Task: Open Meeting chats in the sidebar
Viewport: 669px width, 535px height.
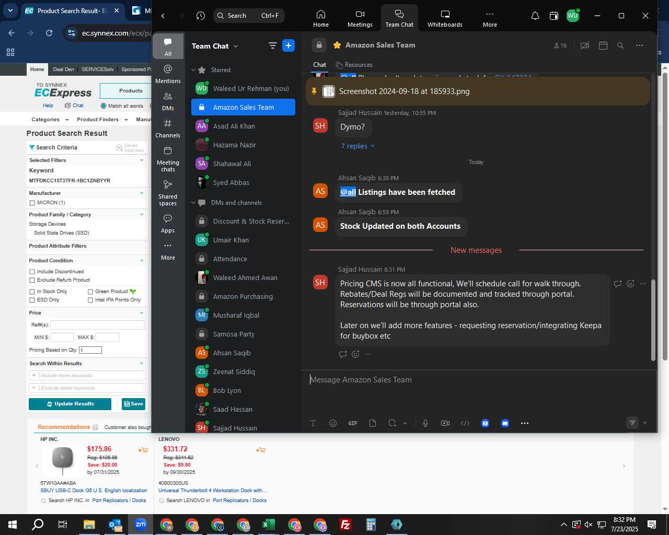Action: pos(168,159)
